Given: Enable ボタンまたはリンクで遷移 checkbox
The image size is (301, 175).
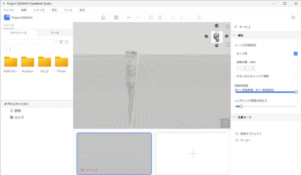Looking at the screenshot, I should point(295,76).
